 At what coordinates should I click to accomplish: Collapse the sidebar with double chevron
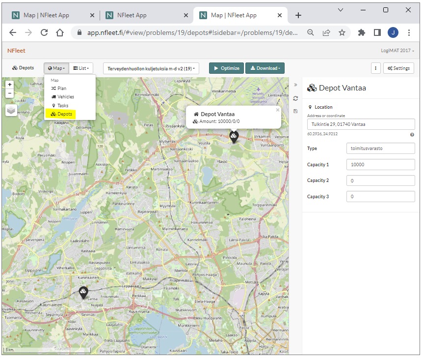[295, 85]
